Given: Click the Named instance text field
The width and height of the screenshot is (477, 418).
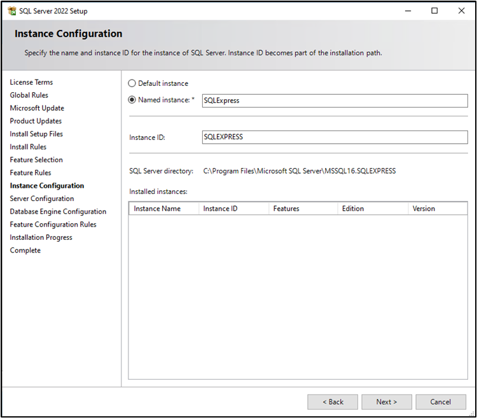Looking at the screenshot, I should 335,101.
